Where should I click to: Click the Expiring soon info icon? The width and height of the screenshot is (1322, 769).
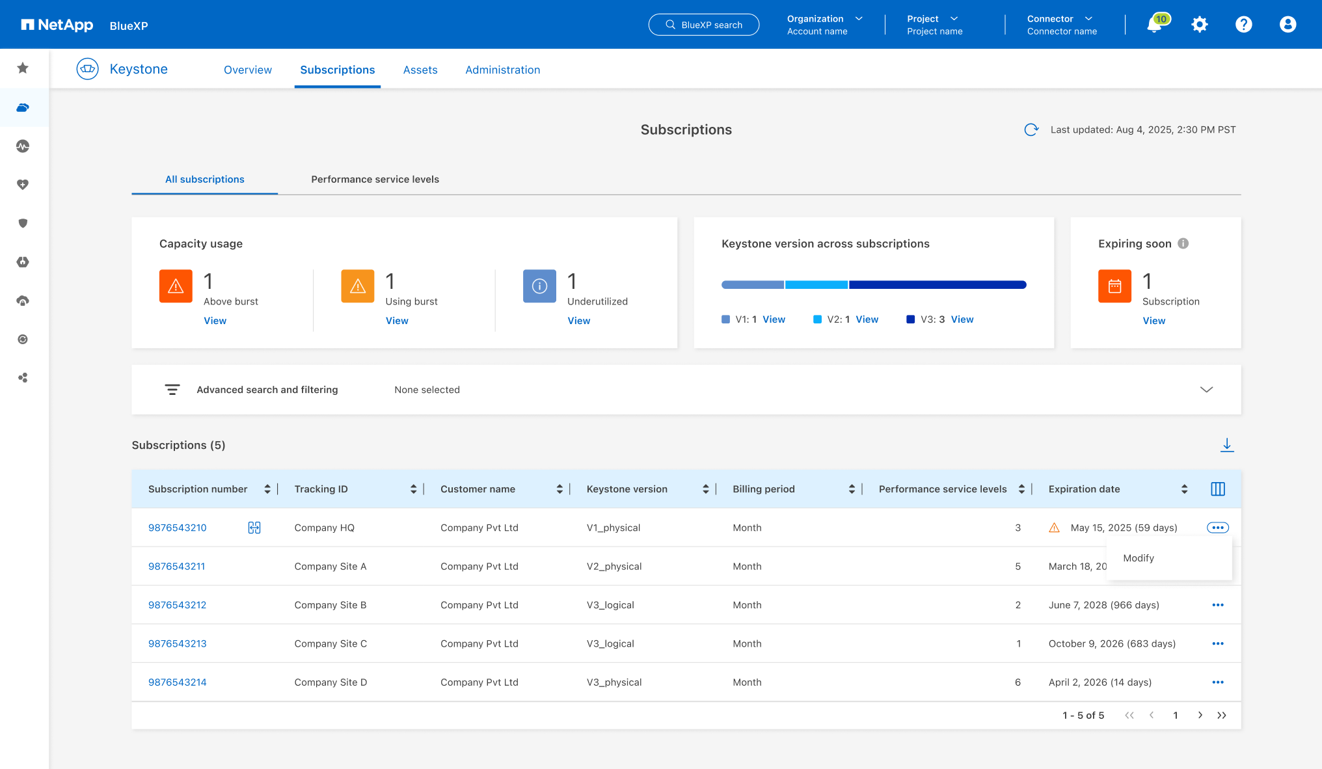click(1183, 243)
